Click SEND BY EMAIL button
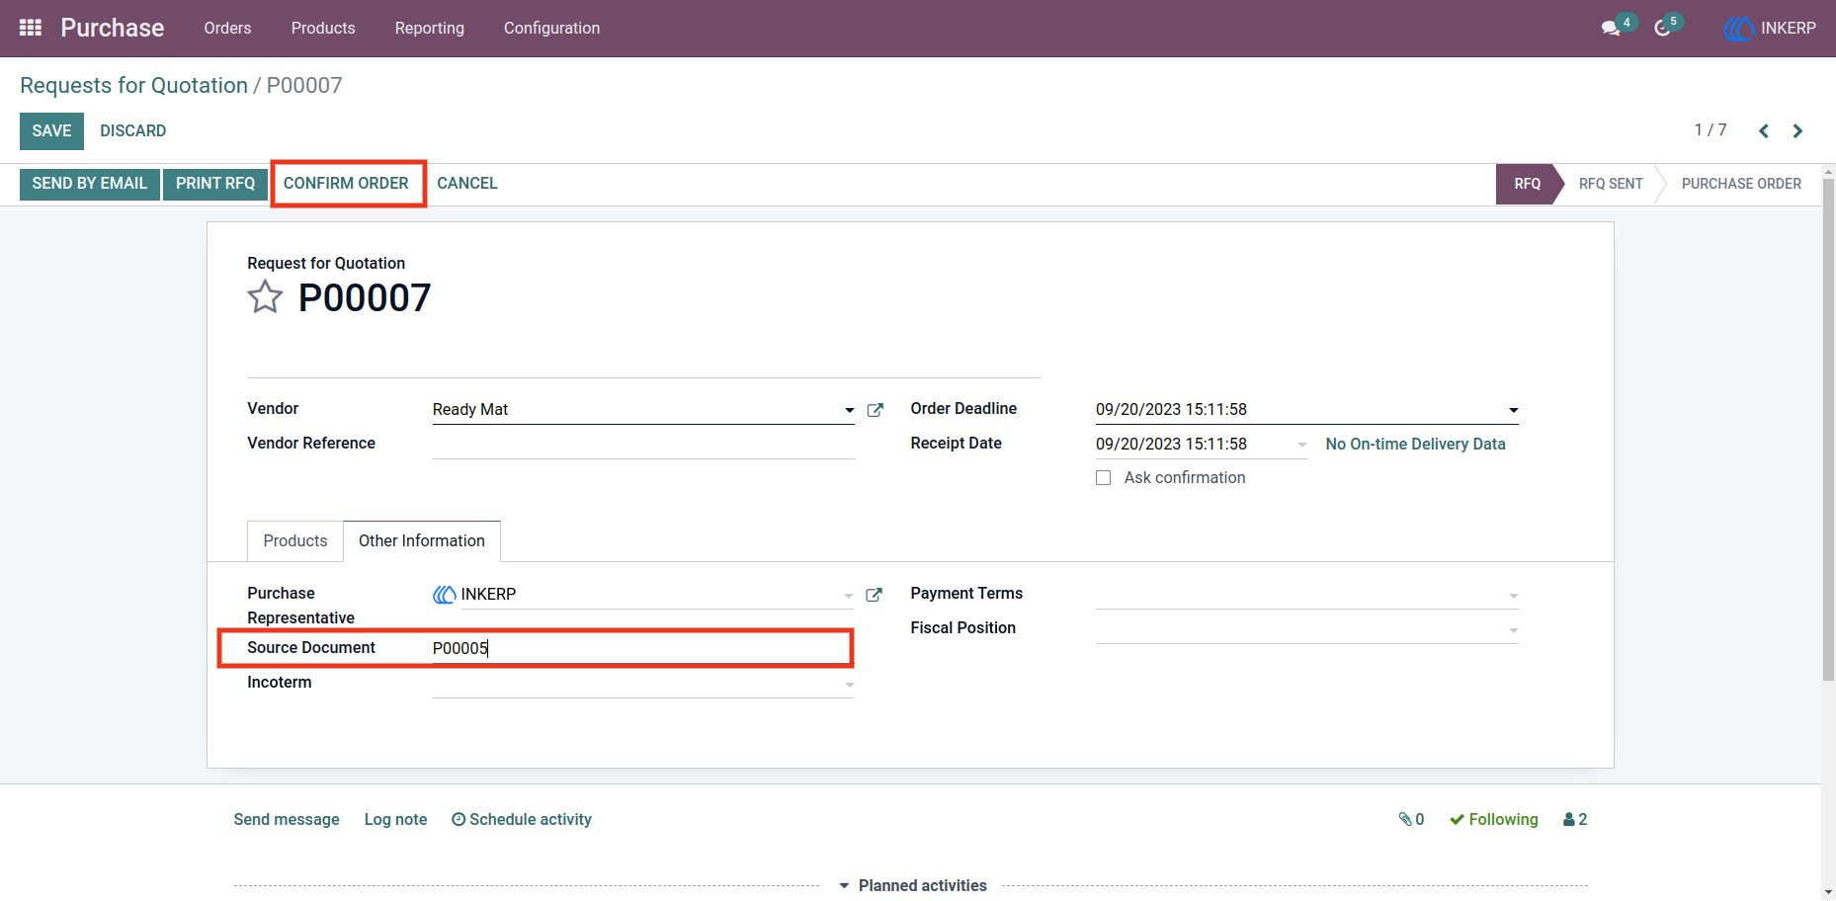Viewport: 1836px width, 901px height. [90, 183]
